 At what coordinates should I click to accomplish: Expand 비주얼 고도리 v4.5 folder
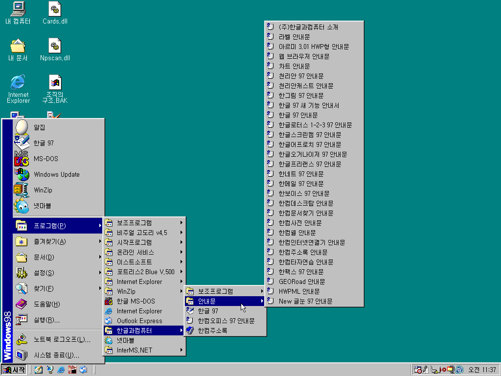144,233
